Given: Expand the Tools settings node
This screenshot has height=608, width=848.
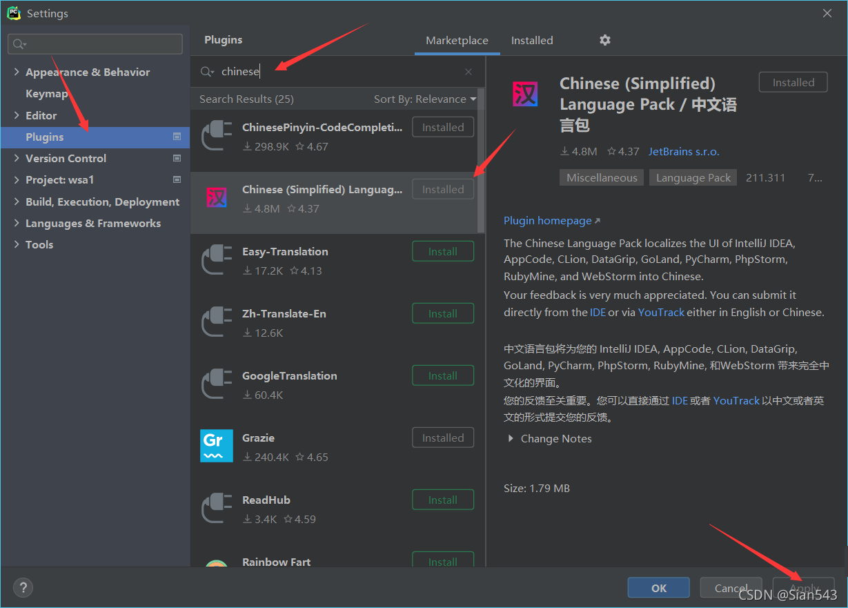Looking at the screenshot, I should coord(17,244).
